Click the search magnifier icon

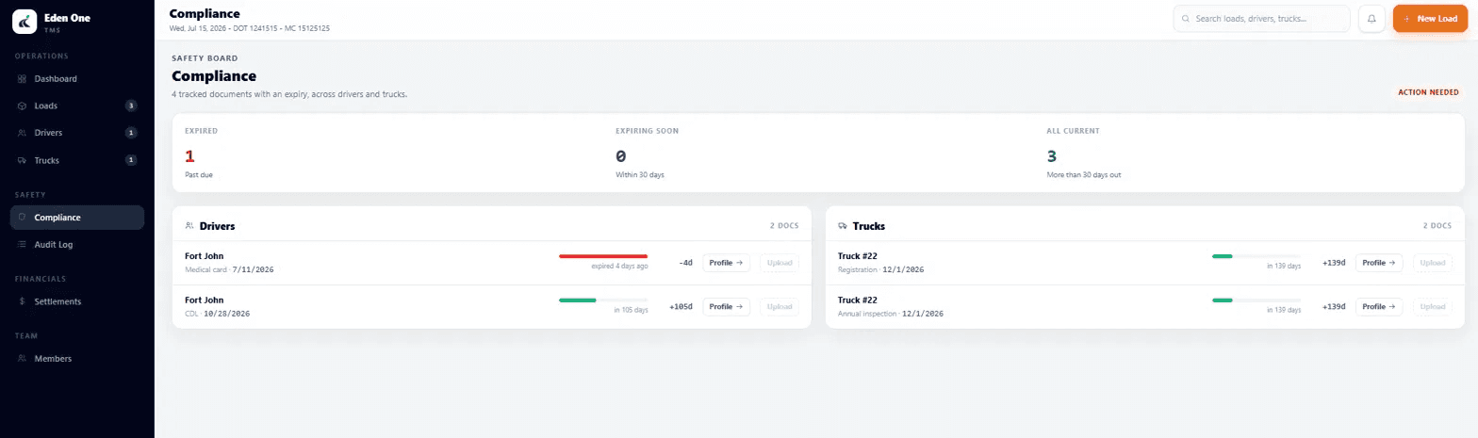tap(1186, 19)
